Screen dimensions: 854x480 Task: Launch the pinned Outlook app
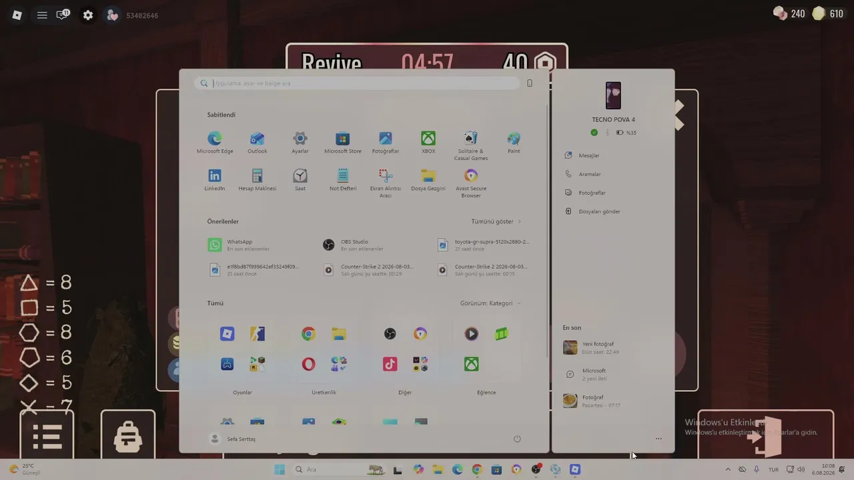pyautogui.click(x=258, y=142)
